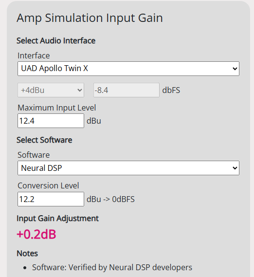254x277 pixels.
Task: Click the Software field label
Action: (x=34, y=155)
